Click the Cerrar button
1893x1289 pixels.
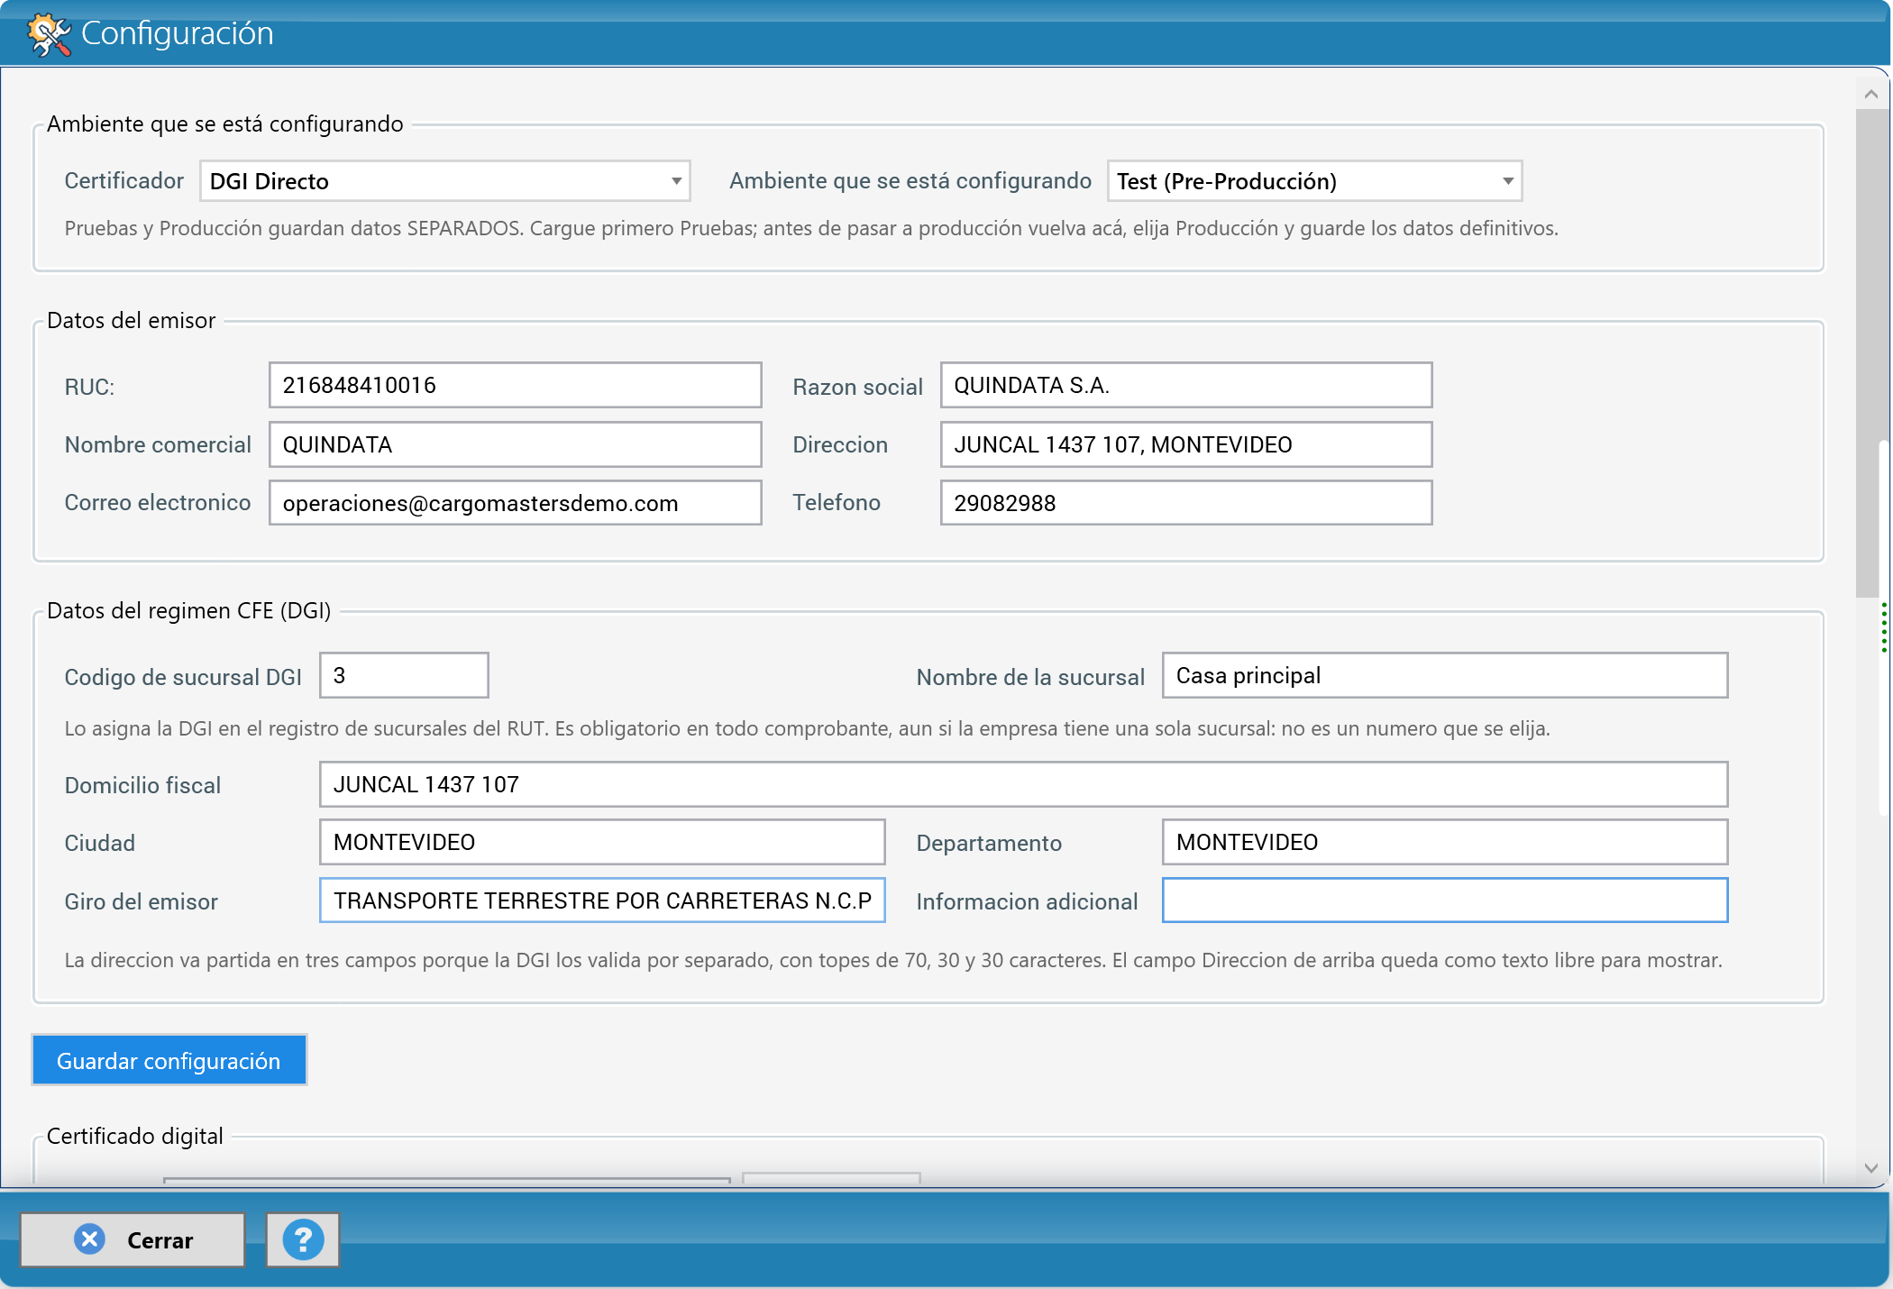[133, 1239]
